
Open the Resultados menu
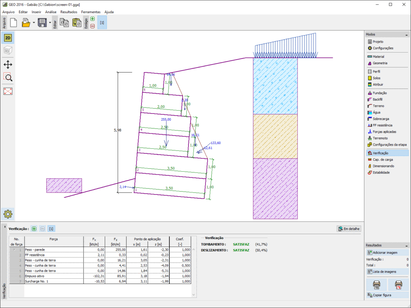click(69, 12)
